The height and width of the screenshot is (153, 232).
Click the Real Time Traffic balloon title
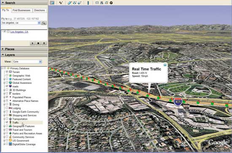pyautogui.click(x=146, y=69)
